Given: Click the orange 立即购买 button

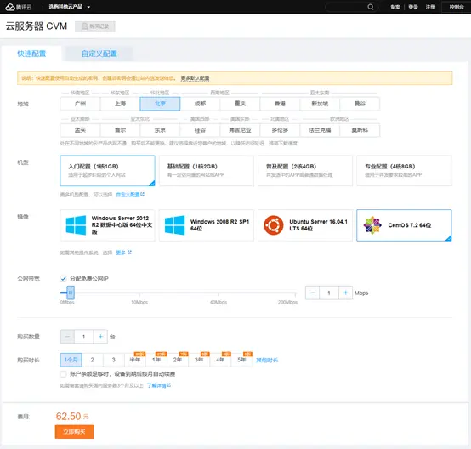Looking at the screenshot, I should coord(74,432).
